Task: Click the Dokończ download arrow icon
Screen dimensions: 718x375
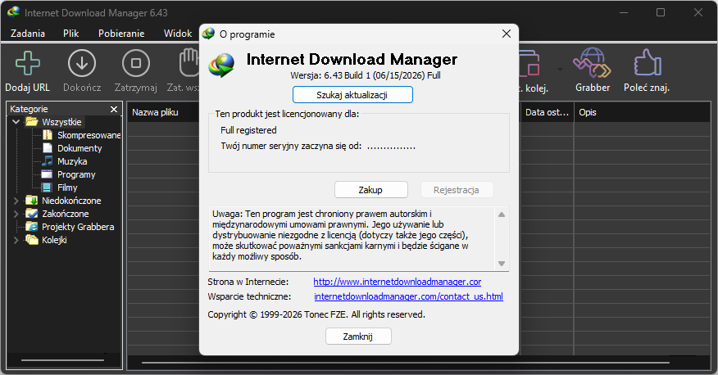Action: (x=82, y=63)
